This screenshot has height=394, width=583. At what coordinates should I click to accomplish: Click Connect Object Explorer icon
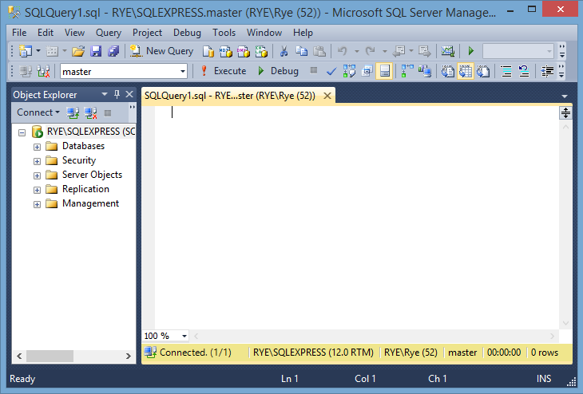[73, 112]
